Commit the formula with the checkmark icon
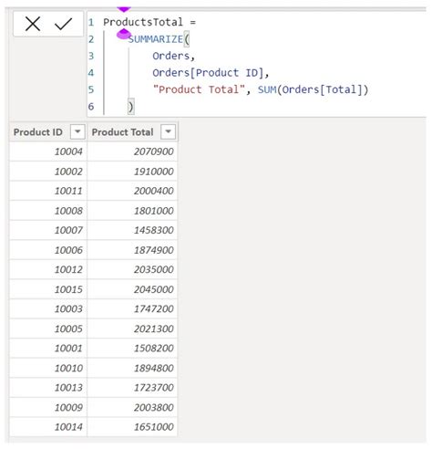Viewport: 432px width, 449px height. coord(64,24)
